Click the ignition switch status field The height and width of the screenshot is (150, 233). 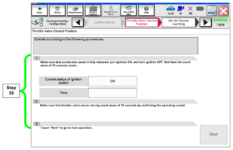113,81
